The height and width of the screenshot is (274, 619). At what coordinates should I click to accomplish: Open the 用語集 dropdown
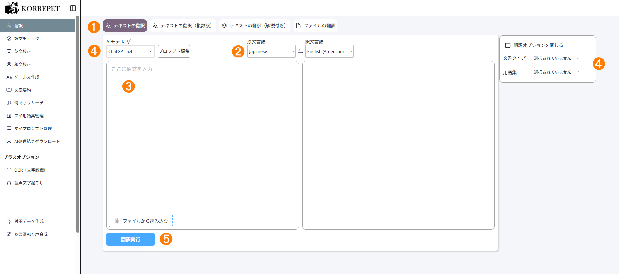point(556,72)
